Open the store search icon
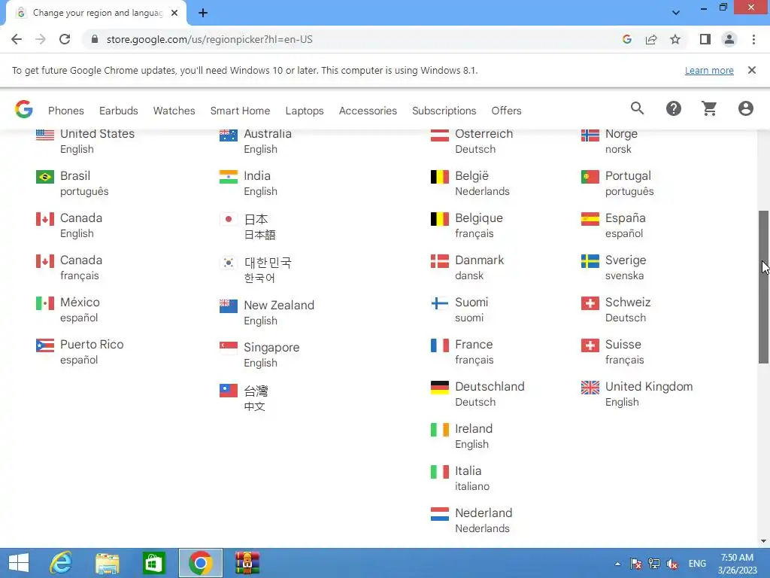This screenshot has width=770, height=578. coord(637,108)
